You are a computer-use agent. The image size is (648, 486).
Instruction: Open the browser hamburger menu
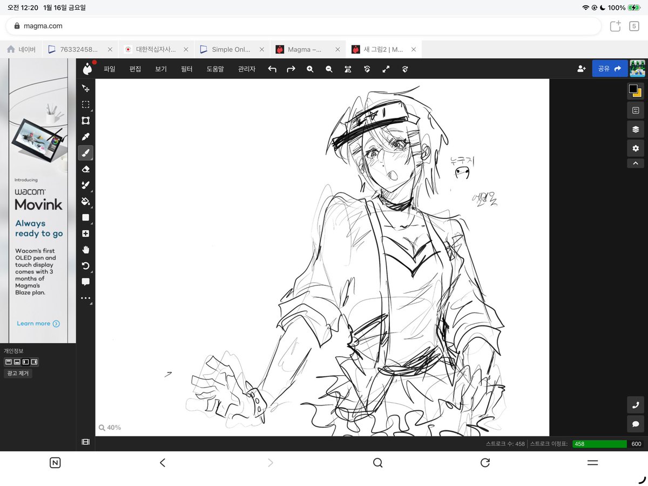(592, 462)
